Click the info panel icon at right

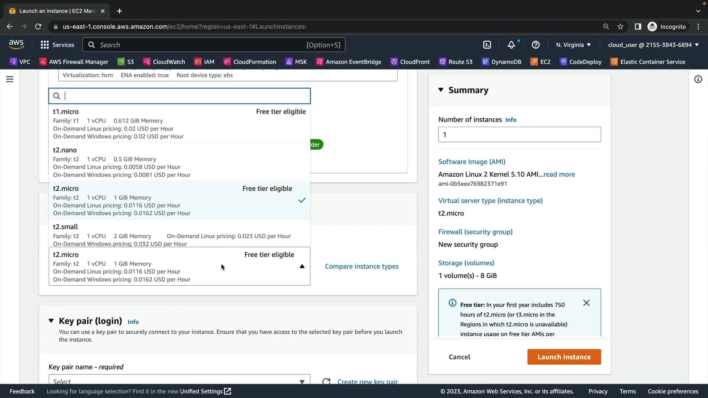click(698, 79)
